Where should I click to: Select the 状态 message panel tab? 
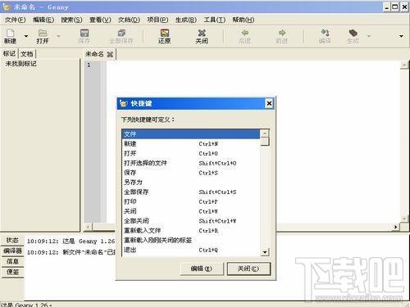click(x=12, y=240)
